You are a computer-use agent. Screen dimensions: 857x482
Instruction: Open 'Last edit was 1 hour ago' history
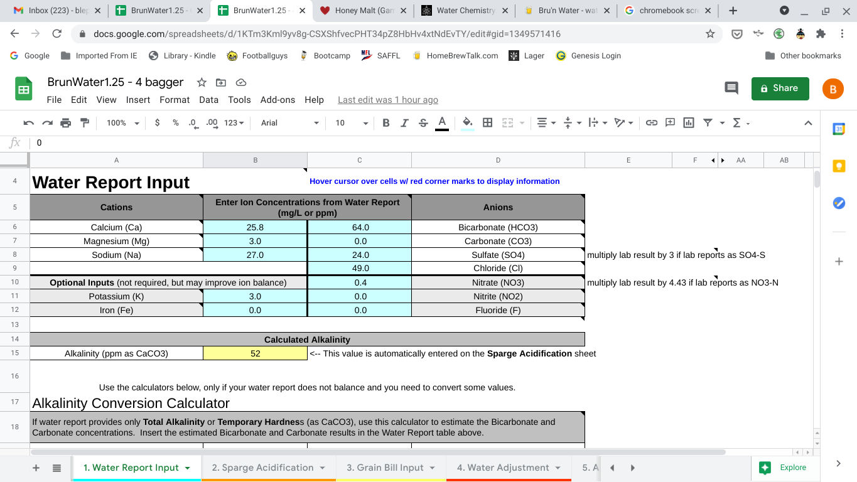point(388,100)
